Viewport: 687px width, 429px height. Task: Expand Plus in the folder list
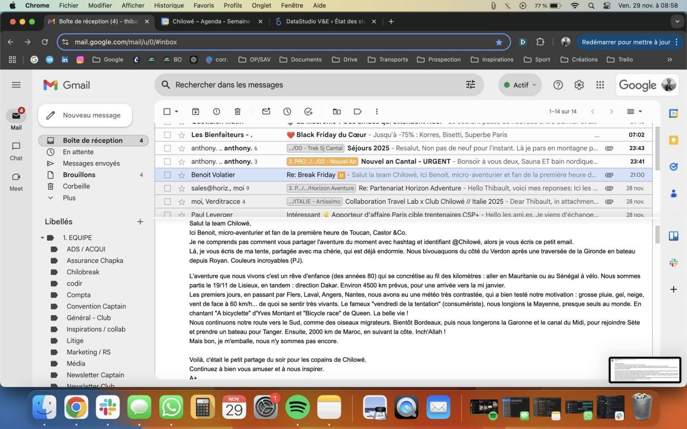click(69, 198)
